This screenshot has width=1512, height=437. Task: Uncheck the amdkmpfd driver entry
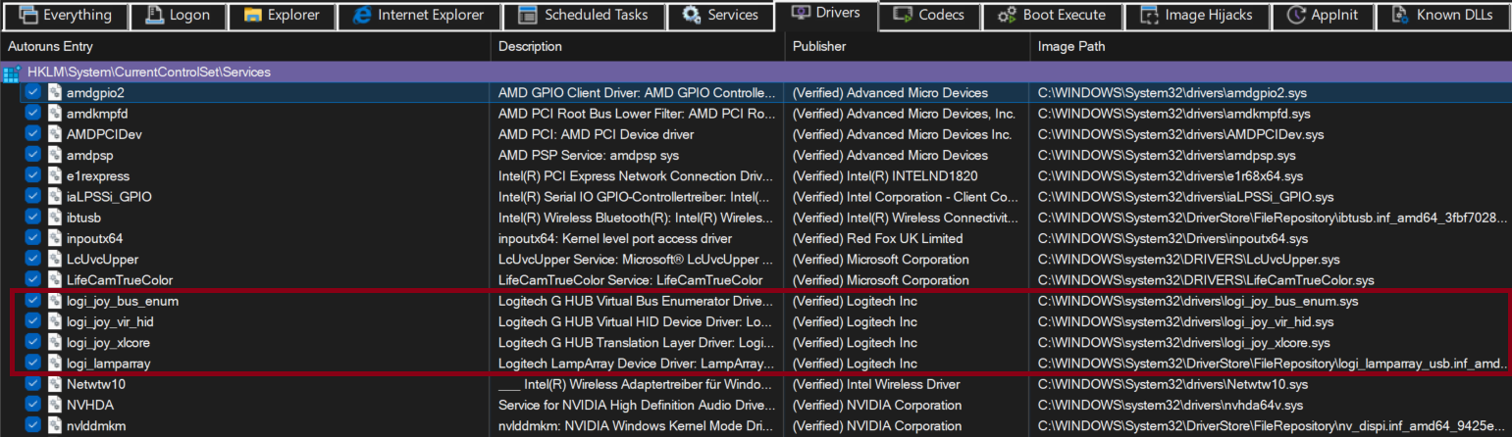click(33, 114)
